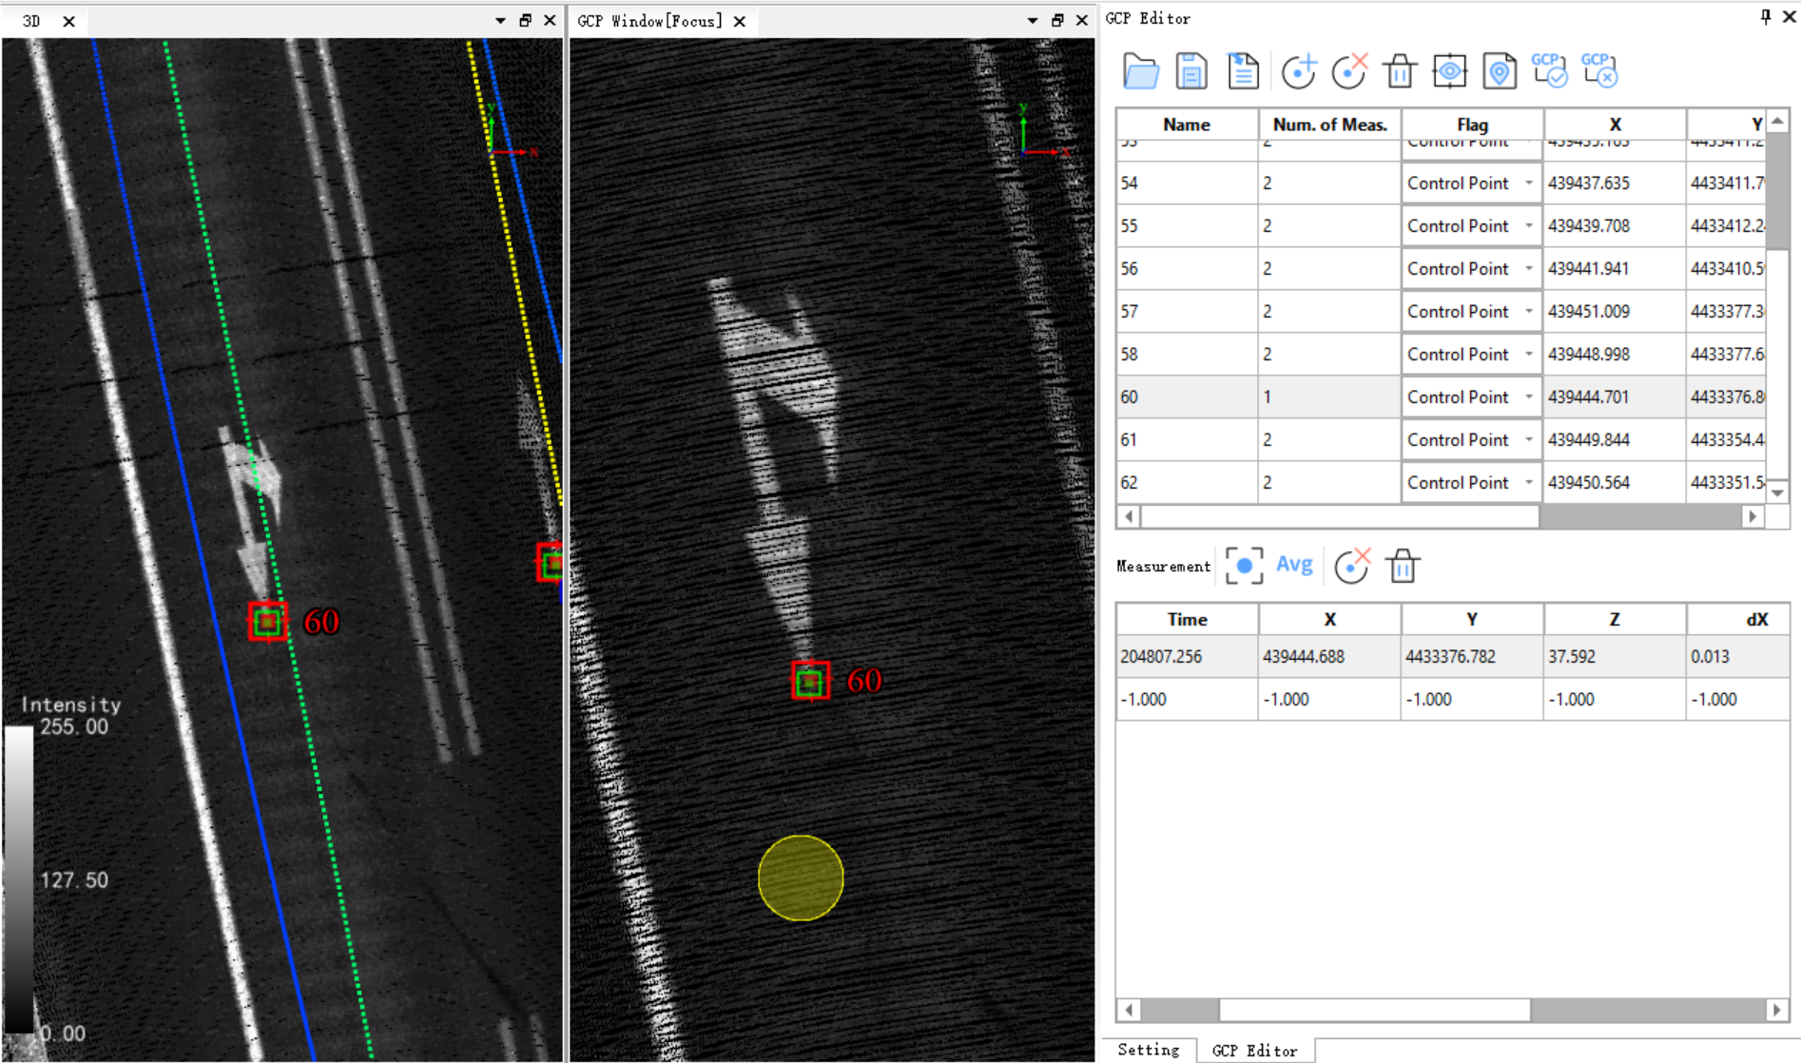Click X column header in GCP table
This screenshot has height=1063, width=1801.
(1615, 125)
